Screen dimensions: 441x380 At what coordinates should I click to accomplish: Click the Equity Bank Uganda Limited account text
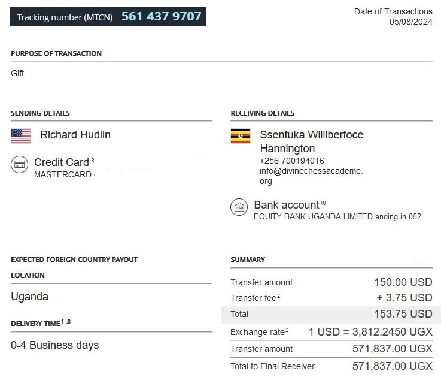[337, 216]
